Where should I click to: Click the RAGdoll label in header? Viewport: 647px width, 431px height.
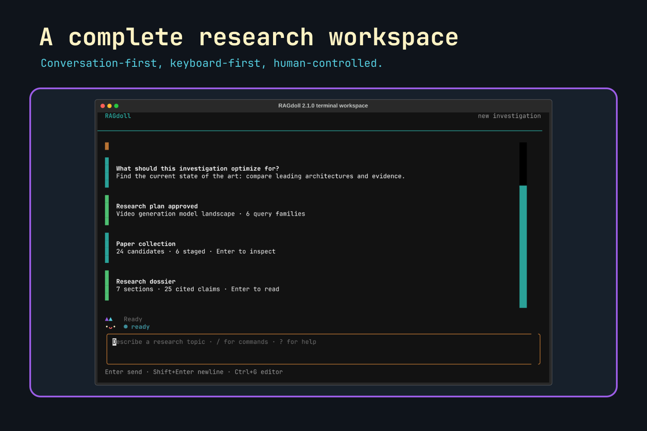[x=118, y=116]
